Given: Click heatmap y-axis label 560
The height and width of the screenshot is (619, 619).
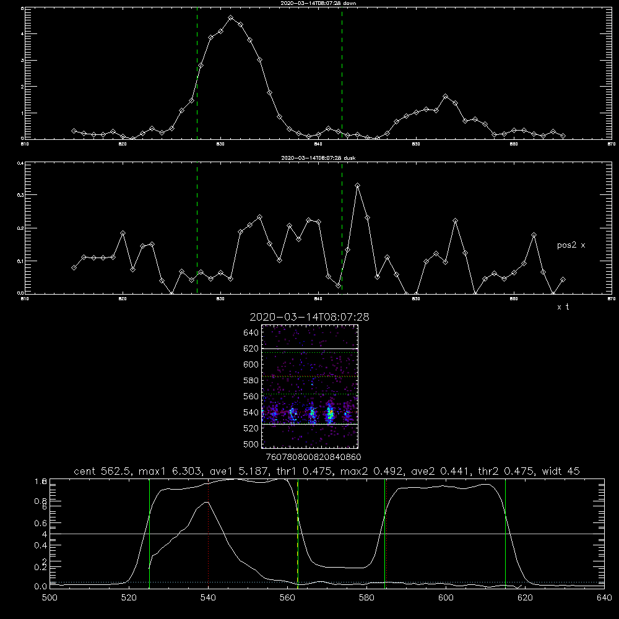Looking at the screenshot, I should [251, 396].
